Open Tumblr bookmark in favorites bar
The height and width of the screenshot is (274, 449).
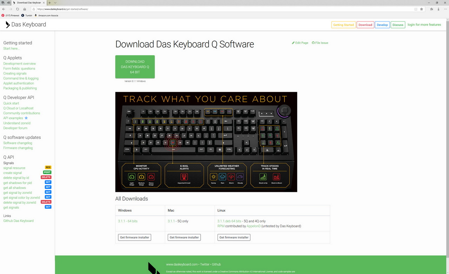coord(27,15)
